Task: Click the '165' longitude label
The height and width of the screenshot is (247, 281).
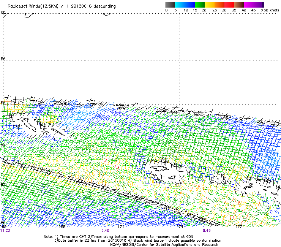Action: click(3, 227)
